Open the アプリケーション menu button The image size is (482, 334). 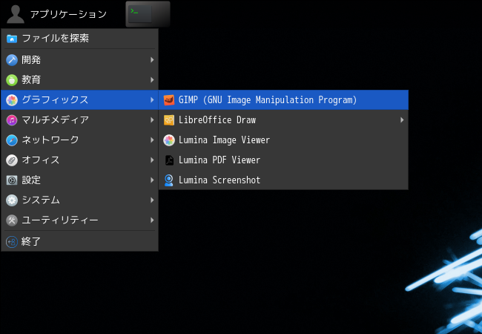pyautogui.click(x=57, y=14)
